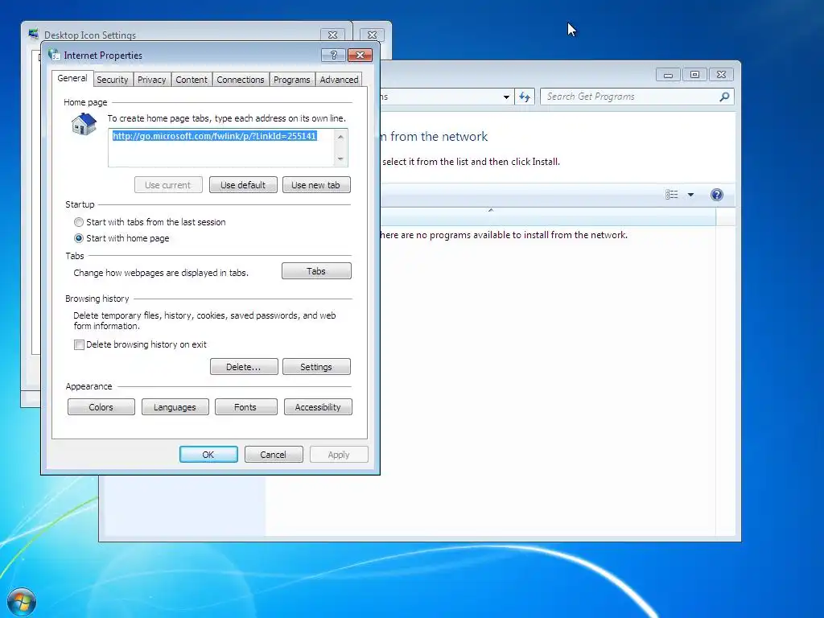Maximize the Get Programs window
The image size is (824, 618).
pos(694,75)
